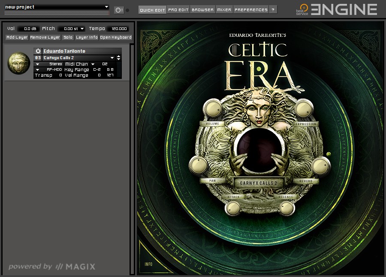The width and height of the screenshot is (386, 277).
Task: Click Key Range low value C-2
Action: 97,70
